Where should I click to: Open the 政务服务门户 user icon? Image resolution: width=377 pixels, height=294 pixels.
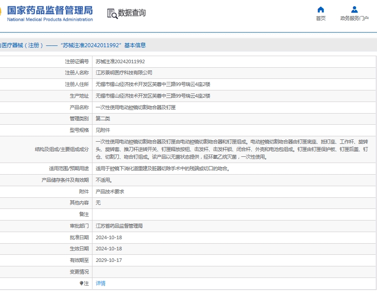pos(354,10)
